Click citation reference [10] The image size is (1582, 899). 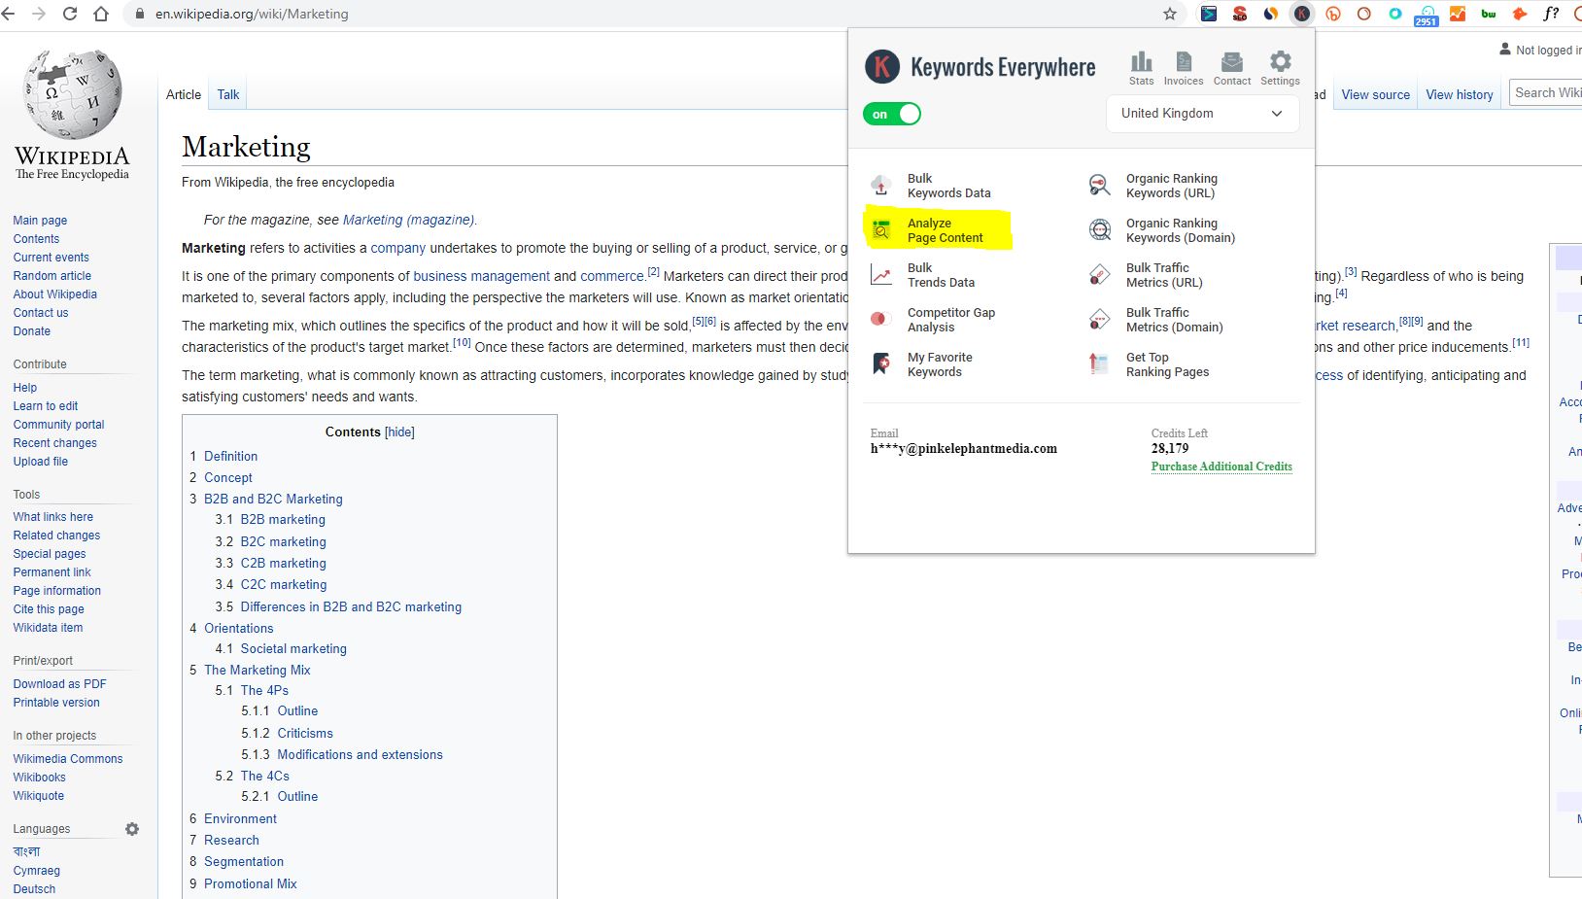[462, 342]
